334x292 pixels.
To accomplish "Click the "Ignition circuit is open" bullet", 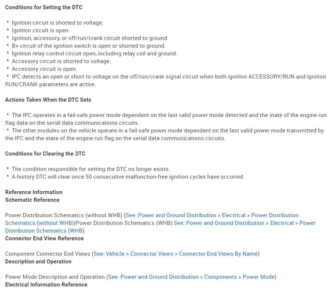I will 40,30.
